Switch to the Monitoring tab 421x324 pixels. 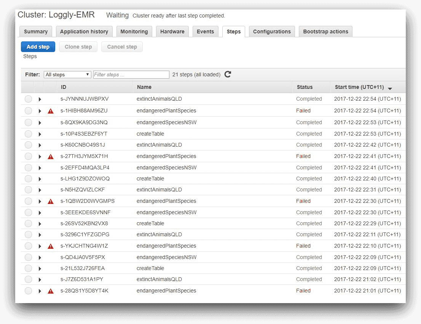coord(134,32)
